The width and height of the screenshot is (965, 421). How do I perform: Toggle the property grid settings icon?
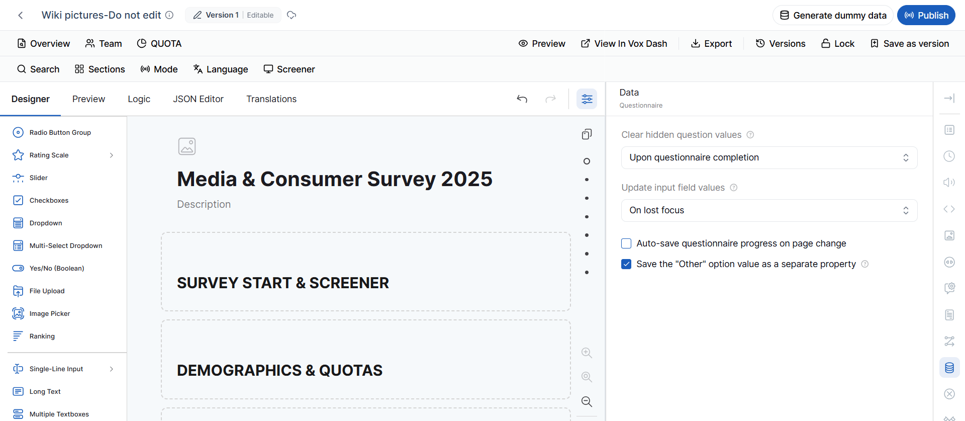coord(587,99)
